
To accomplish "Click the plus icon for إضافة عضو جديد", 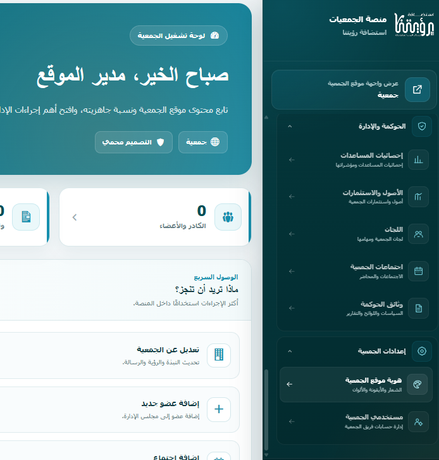I will 219,409.
